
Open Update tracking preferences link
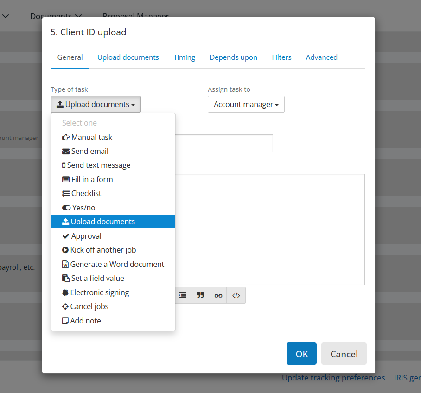[x=333, y=378]
